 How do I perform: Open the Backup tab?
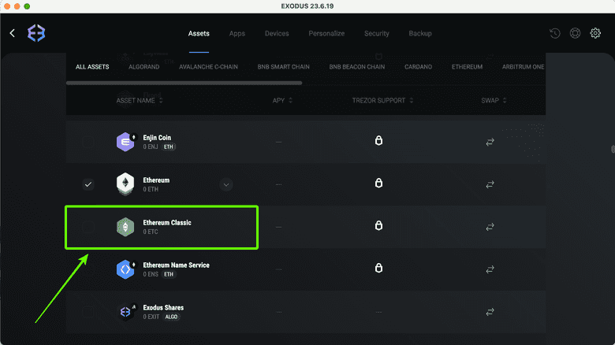(419, 34)
